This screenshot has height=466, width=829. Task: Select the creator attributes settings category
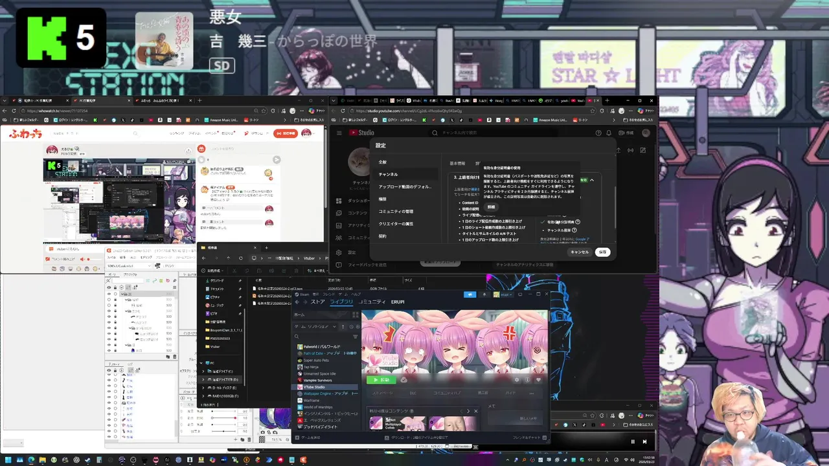click(396, 224)
